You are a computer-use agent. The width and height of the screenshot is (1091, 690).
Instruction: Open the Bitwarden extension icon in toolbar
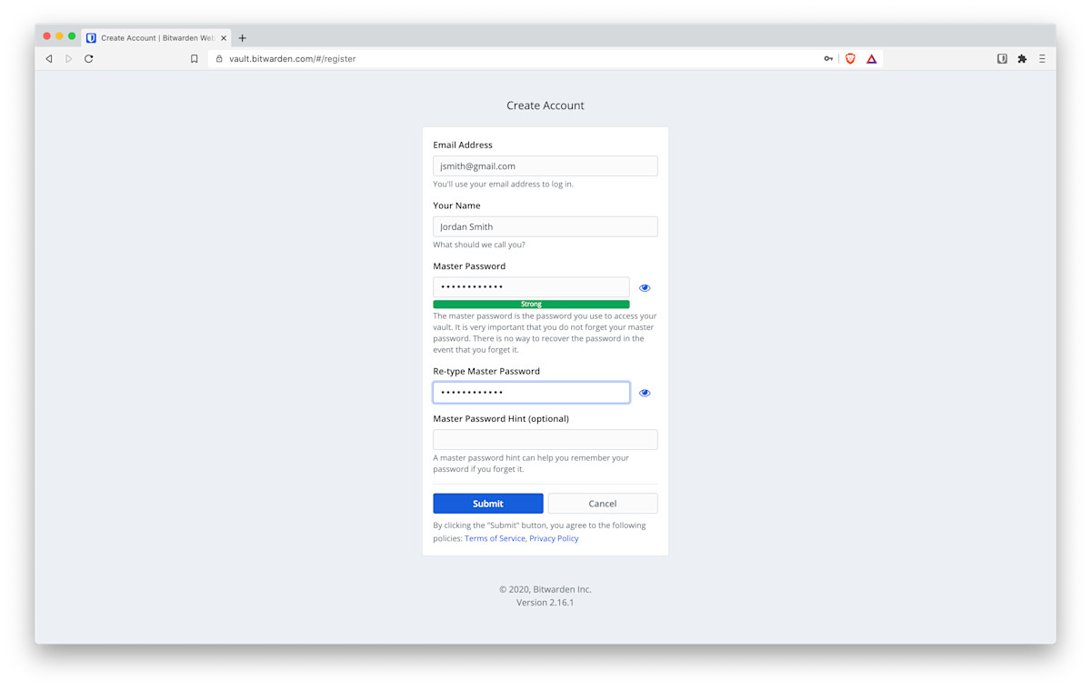coord(1002,59)
